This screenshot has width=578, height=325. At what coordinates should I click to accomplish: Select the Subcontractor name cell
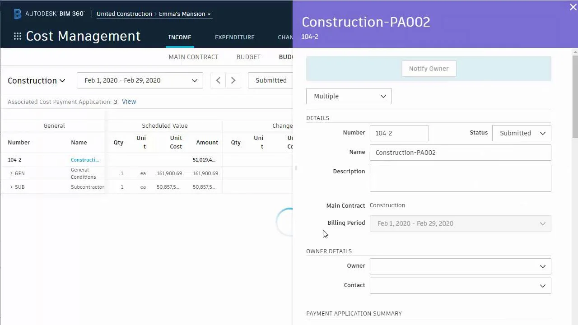coord(87,187)
